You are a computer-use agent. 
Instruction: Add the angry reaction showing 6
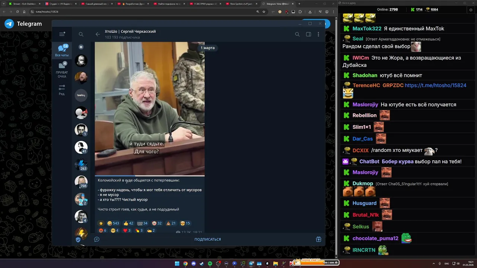coord(102,230)
